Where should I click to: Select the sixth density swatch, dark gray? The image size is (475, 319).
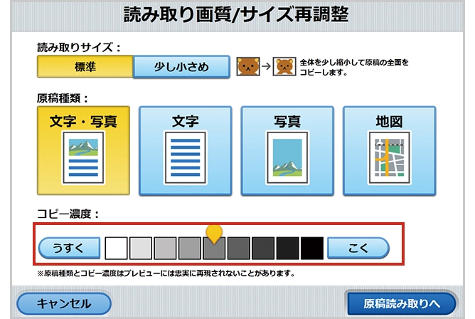pos(239,249)
